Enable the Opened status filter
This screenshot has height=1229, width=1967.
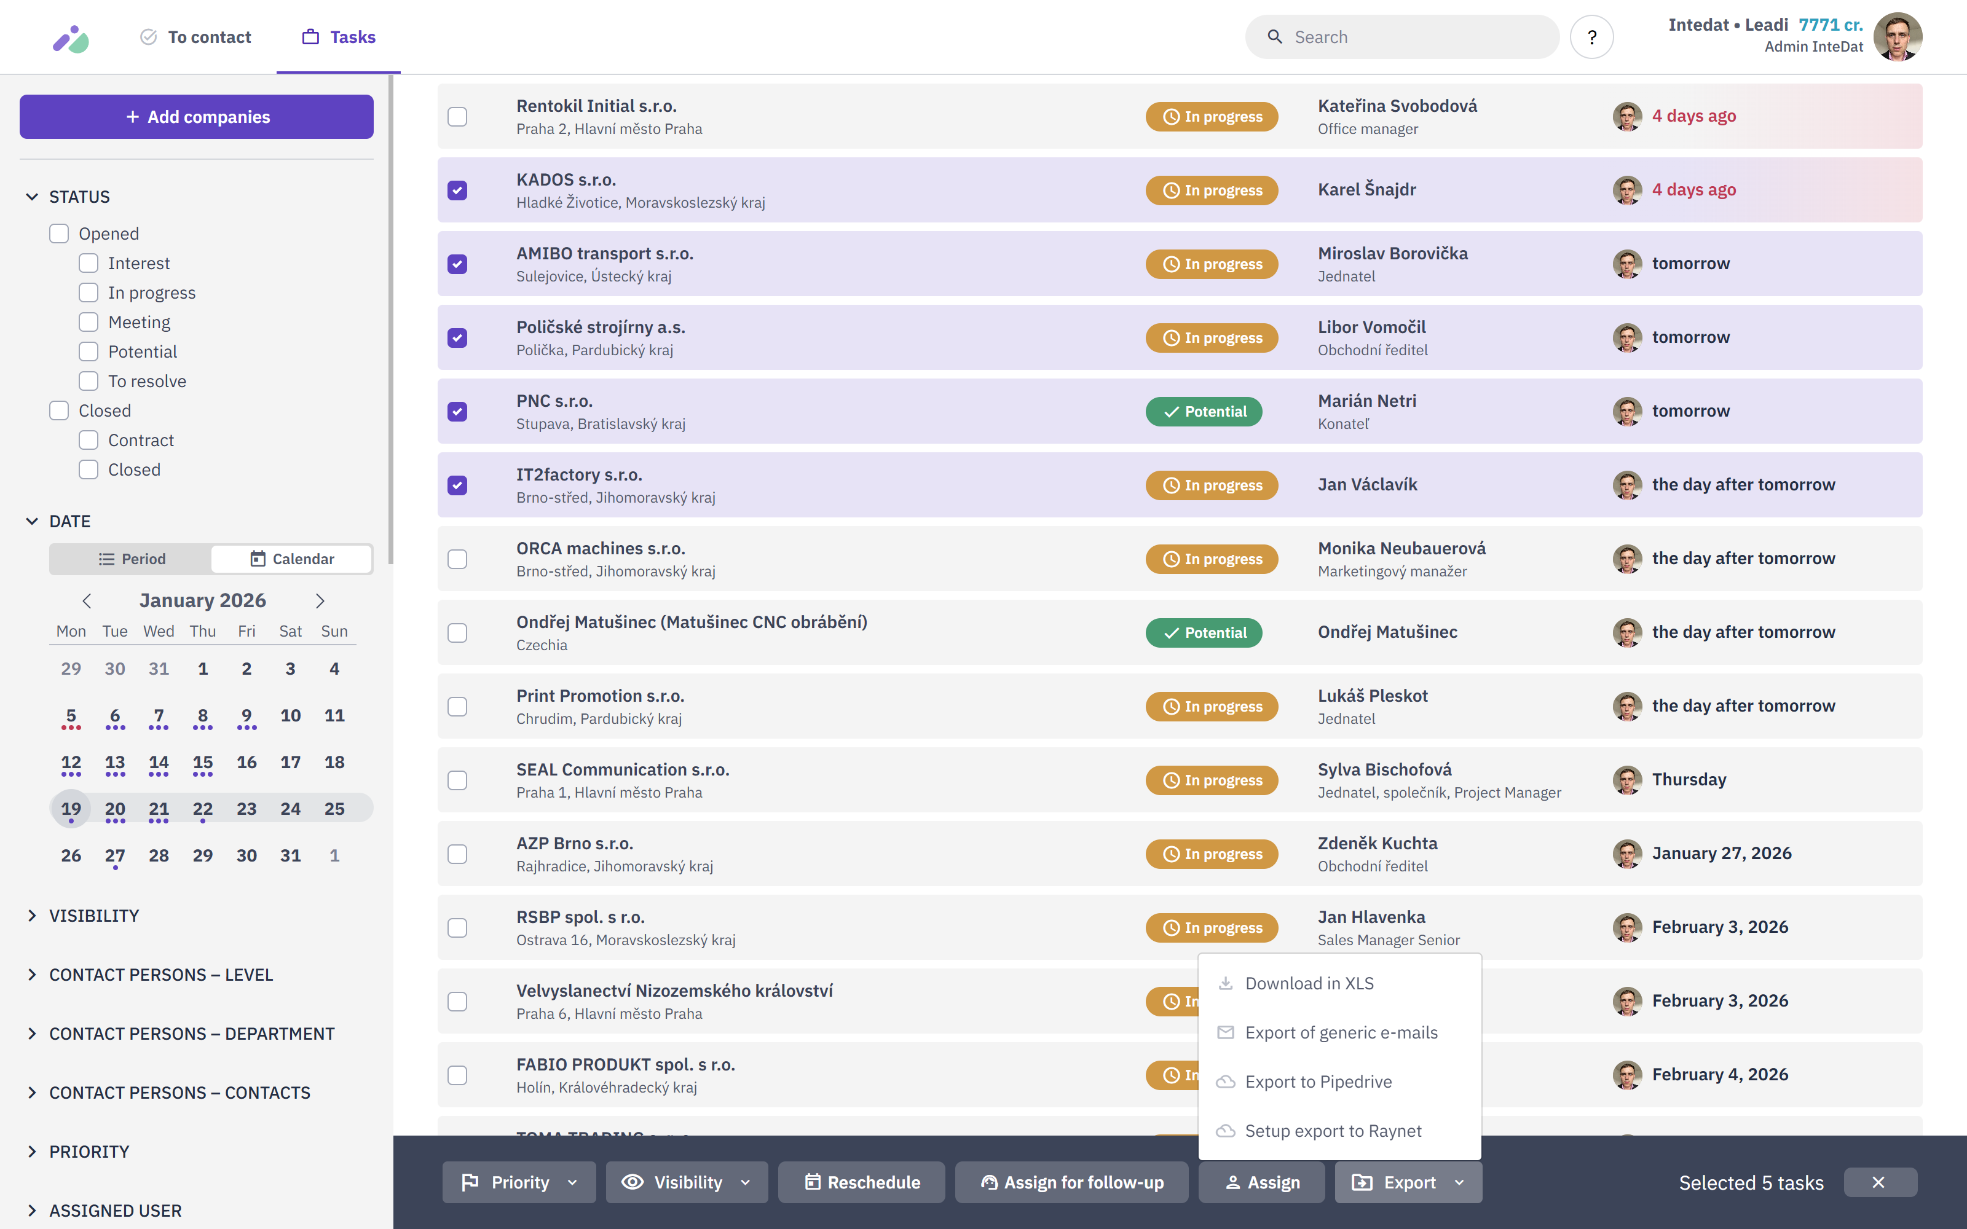click(x=58, y=234)
